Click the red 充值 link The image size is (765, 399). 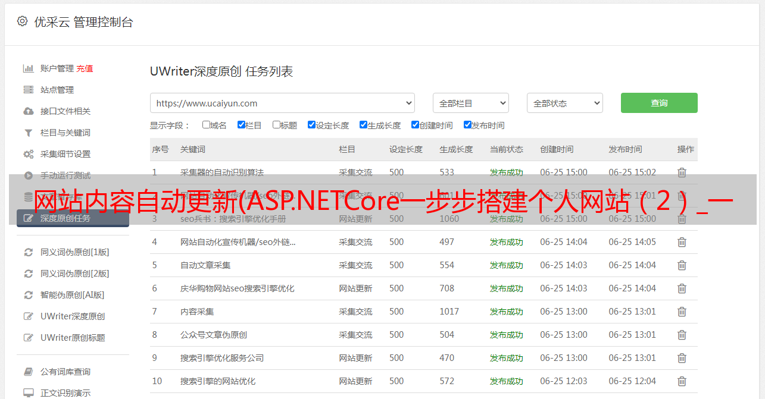tap(85, 68)
